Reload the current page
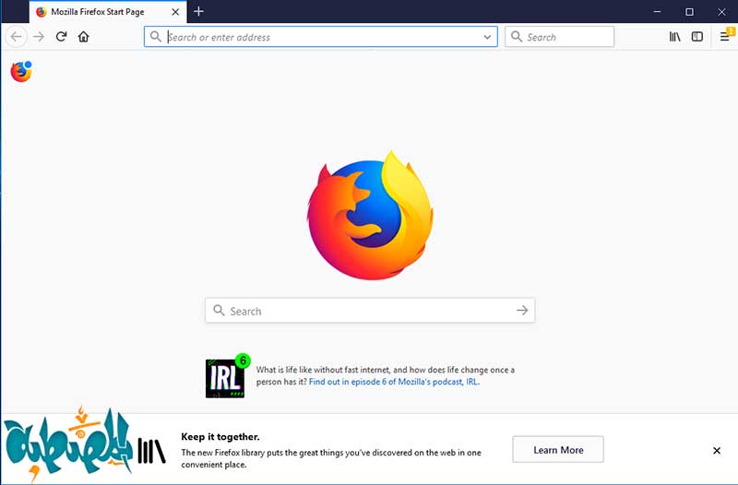 (61, 37)
